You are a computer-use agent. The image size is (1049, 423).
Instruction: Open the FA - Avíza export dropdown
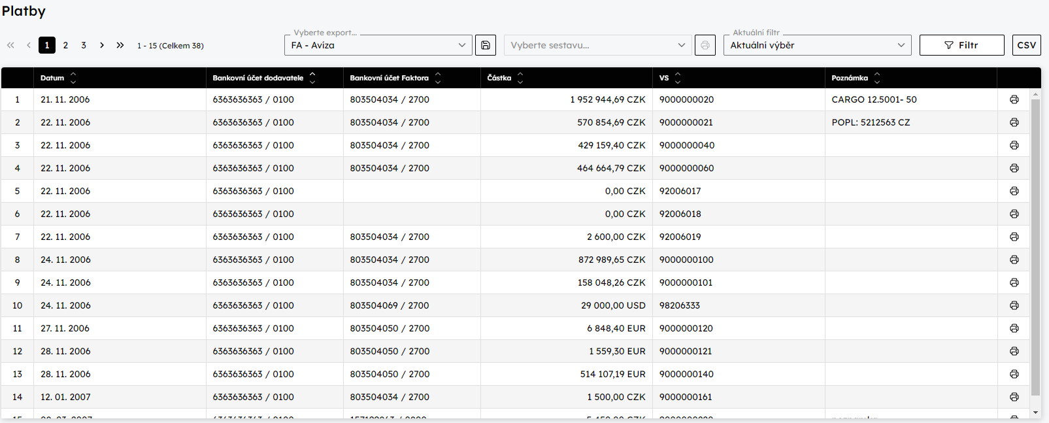(x=378, y=45)
